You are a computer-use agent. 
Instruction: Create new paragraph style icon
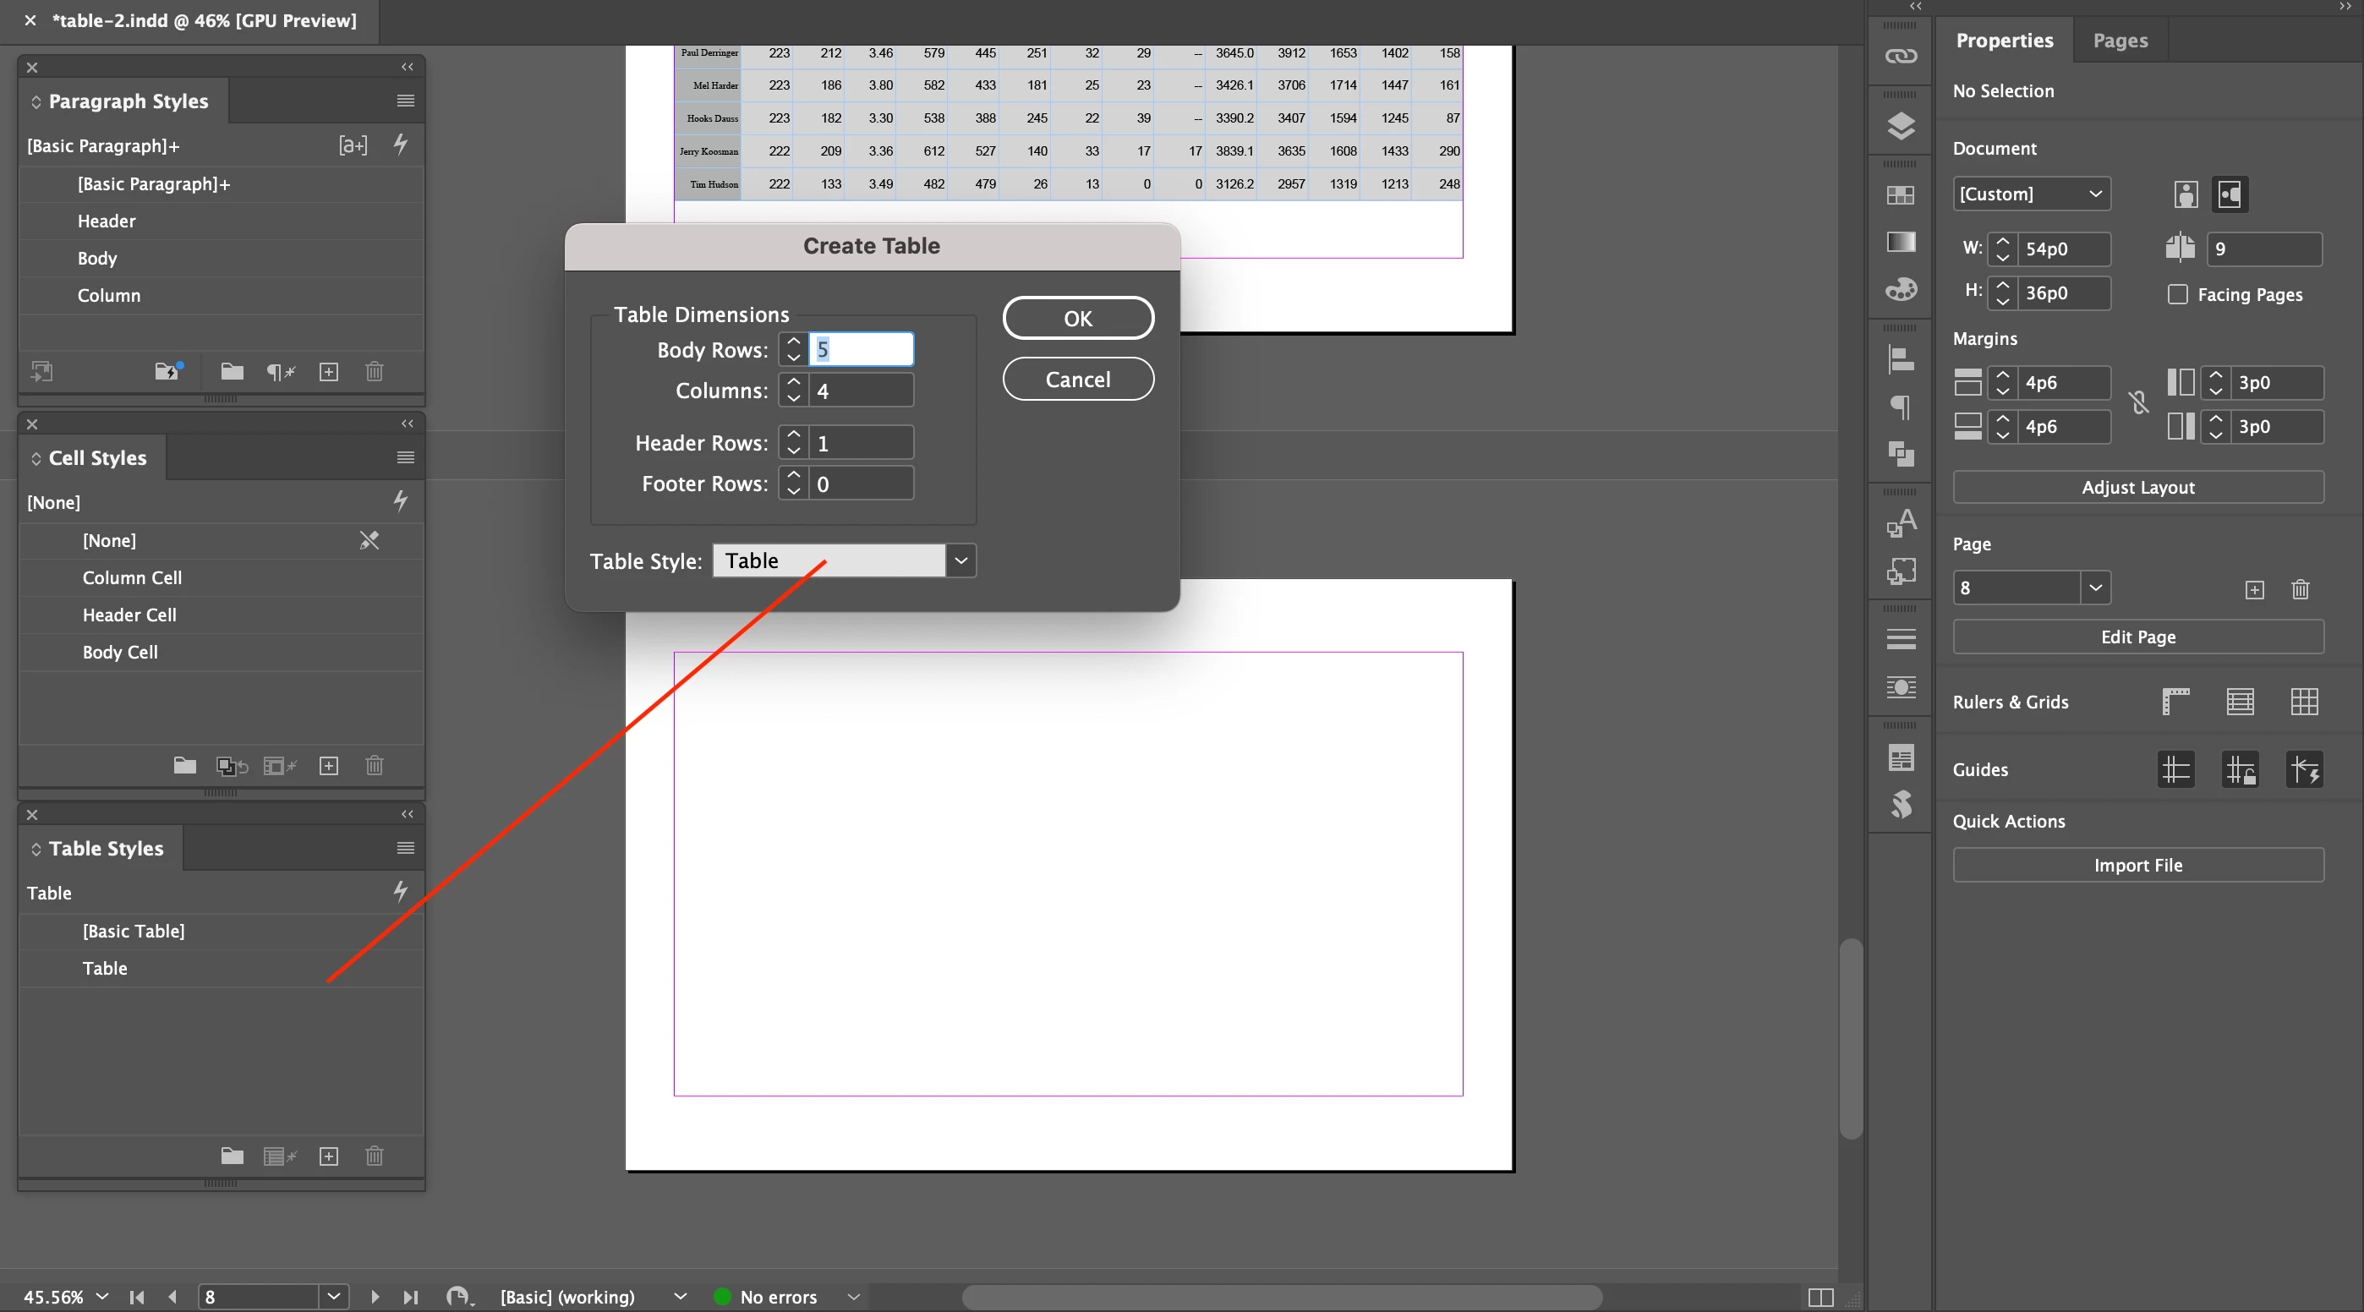(x=329, y=372)
